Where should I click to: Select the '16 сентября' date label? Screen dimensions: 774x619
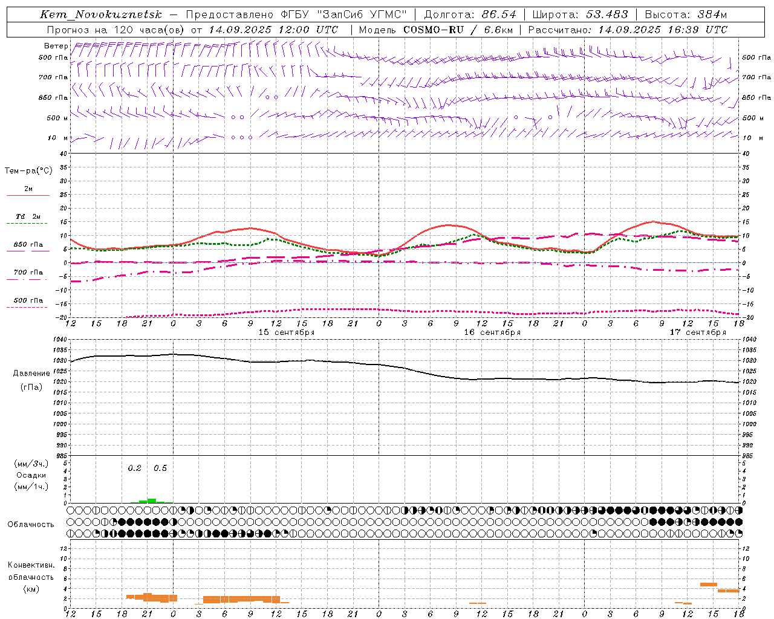coord(492,332)
